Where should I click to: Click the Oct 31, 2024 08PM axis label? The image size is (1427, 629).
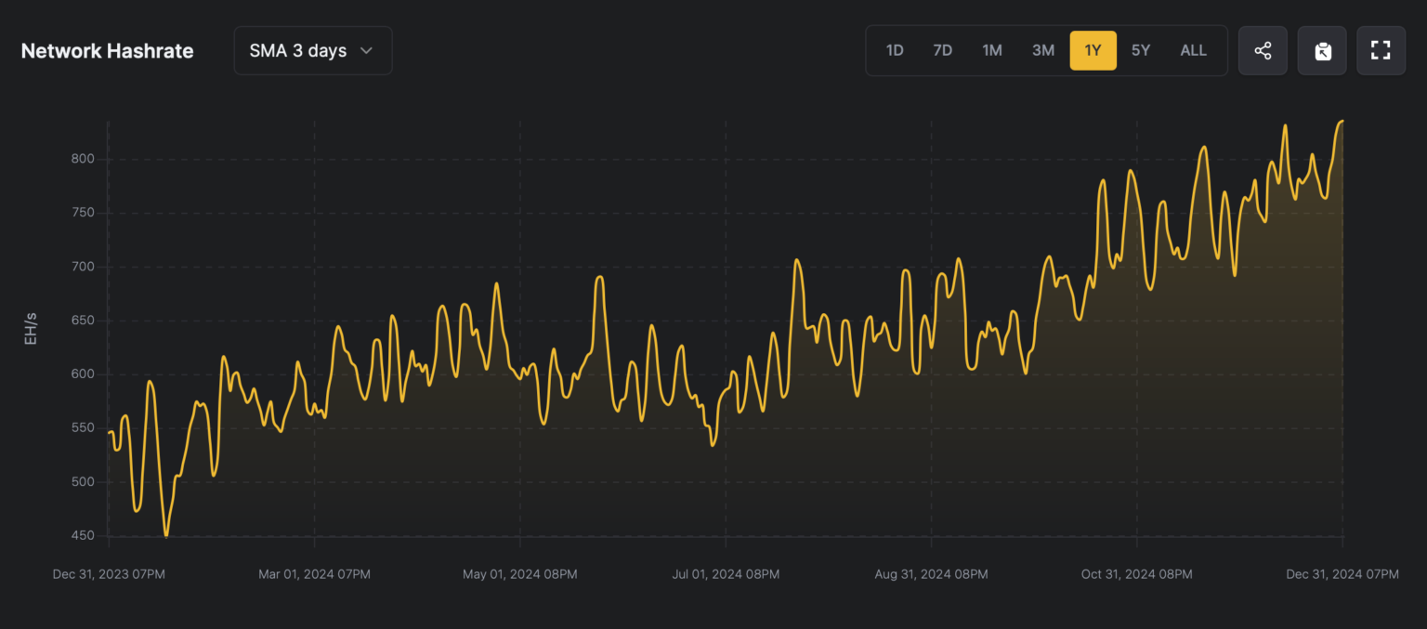1136,574
